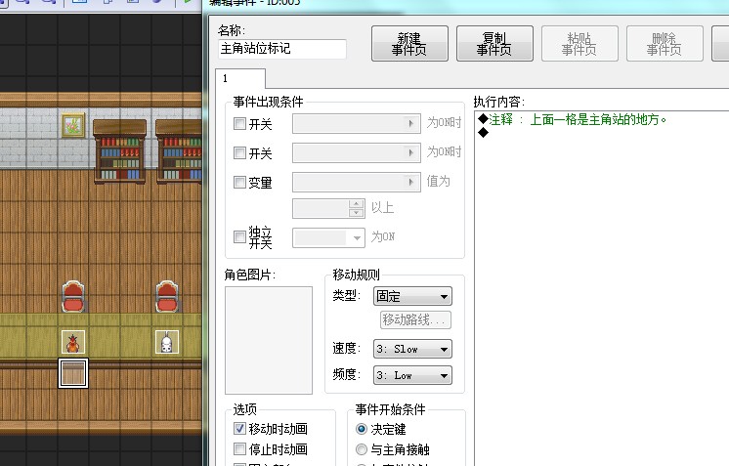Enable the second 开关 condition checkbox
Image resolution: width=729 pixels, height=466 pixels.
[239, 152]
